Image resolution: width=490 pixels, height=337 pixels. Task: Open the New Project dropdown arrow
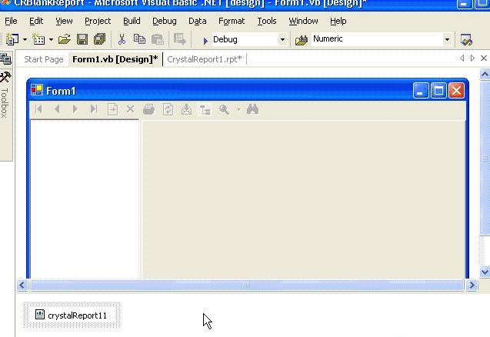click(25, 39)
